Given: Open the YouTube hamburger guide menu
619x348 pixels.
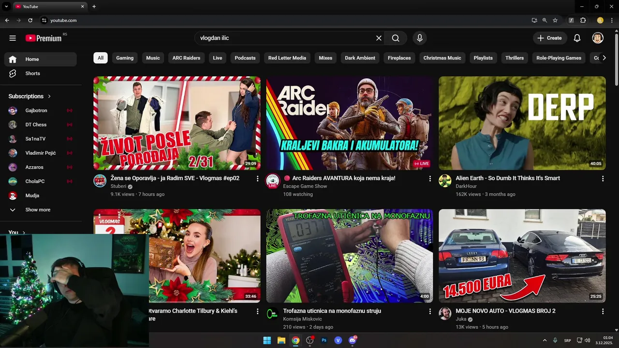Looking at the screenshot, I should 13,38.
